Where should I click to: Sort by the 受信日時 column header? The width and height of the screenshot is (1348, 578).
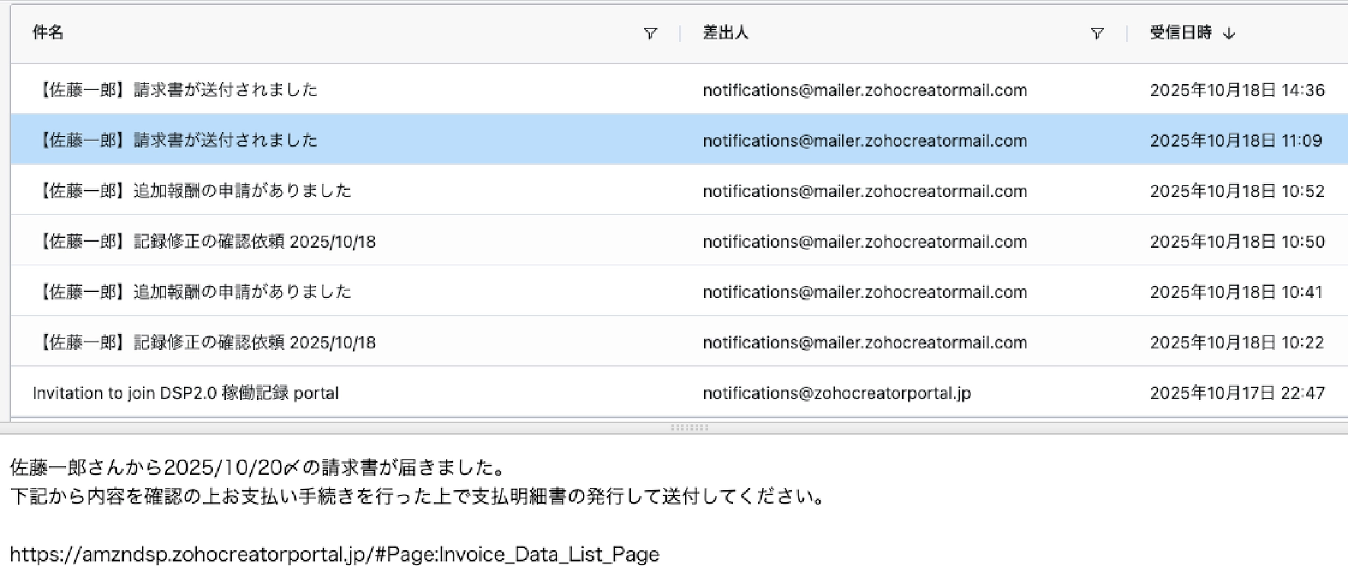point(1180,33)
